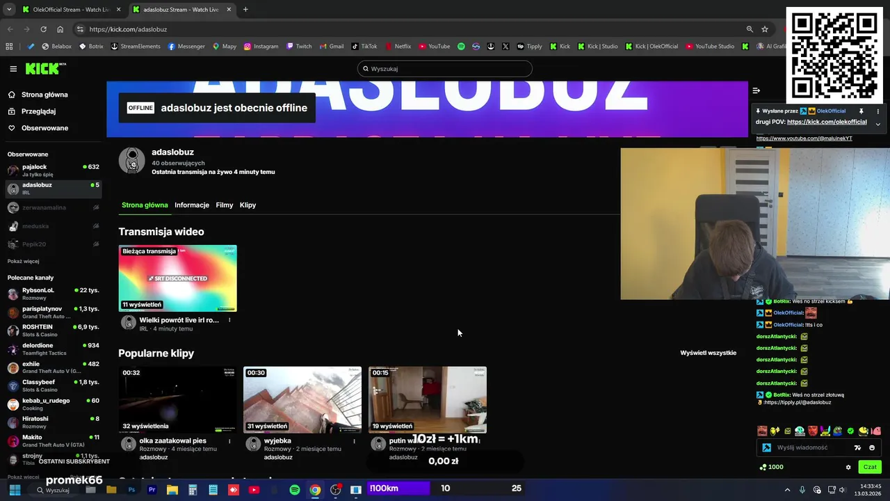
Task: Click the chat identity hammer badge
Action: coord(766,447)
